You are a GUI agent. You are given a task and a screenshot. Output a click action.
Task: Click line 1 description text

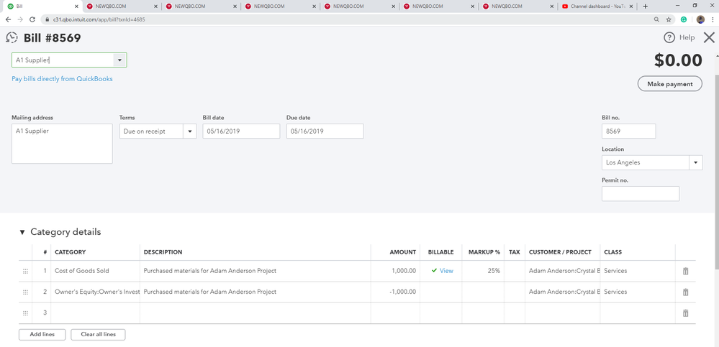point(210,271)
